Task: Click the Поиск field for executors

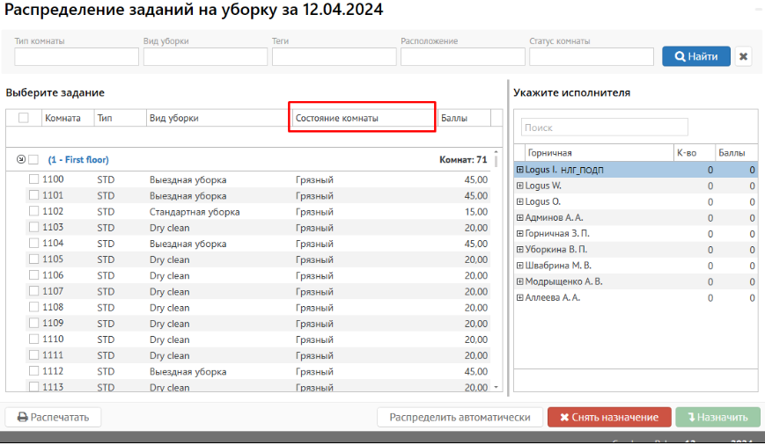Action: click(x=605, y=128)
